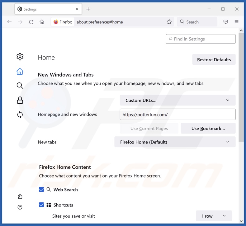Open the homepage via toolbar home icon
The width and height of the screenshot is (246, 226).
pos(42,22)
